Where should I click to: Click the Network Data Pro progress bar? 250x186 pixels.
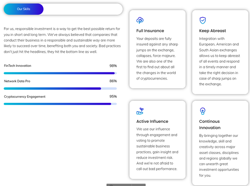(60, 88)
